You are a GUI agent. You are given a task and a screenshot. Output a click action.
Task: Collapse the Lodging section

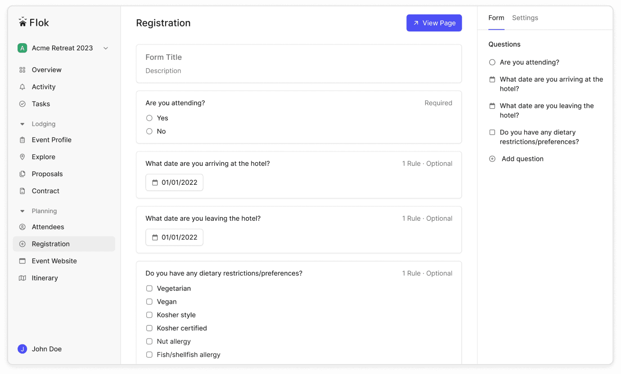(x=22, y=124)
